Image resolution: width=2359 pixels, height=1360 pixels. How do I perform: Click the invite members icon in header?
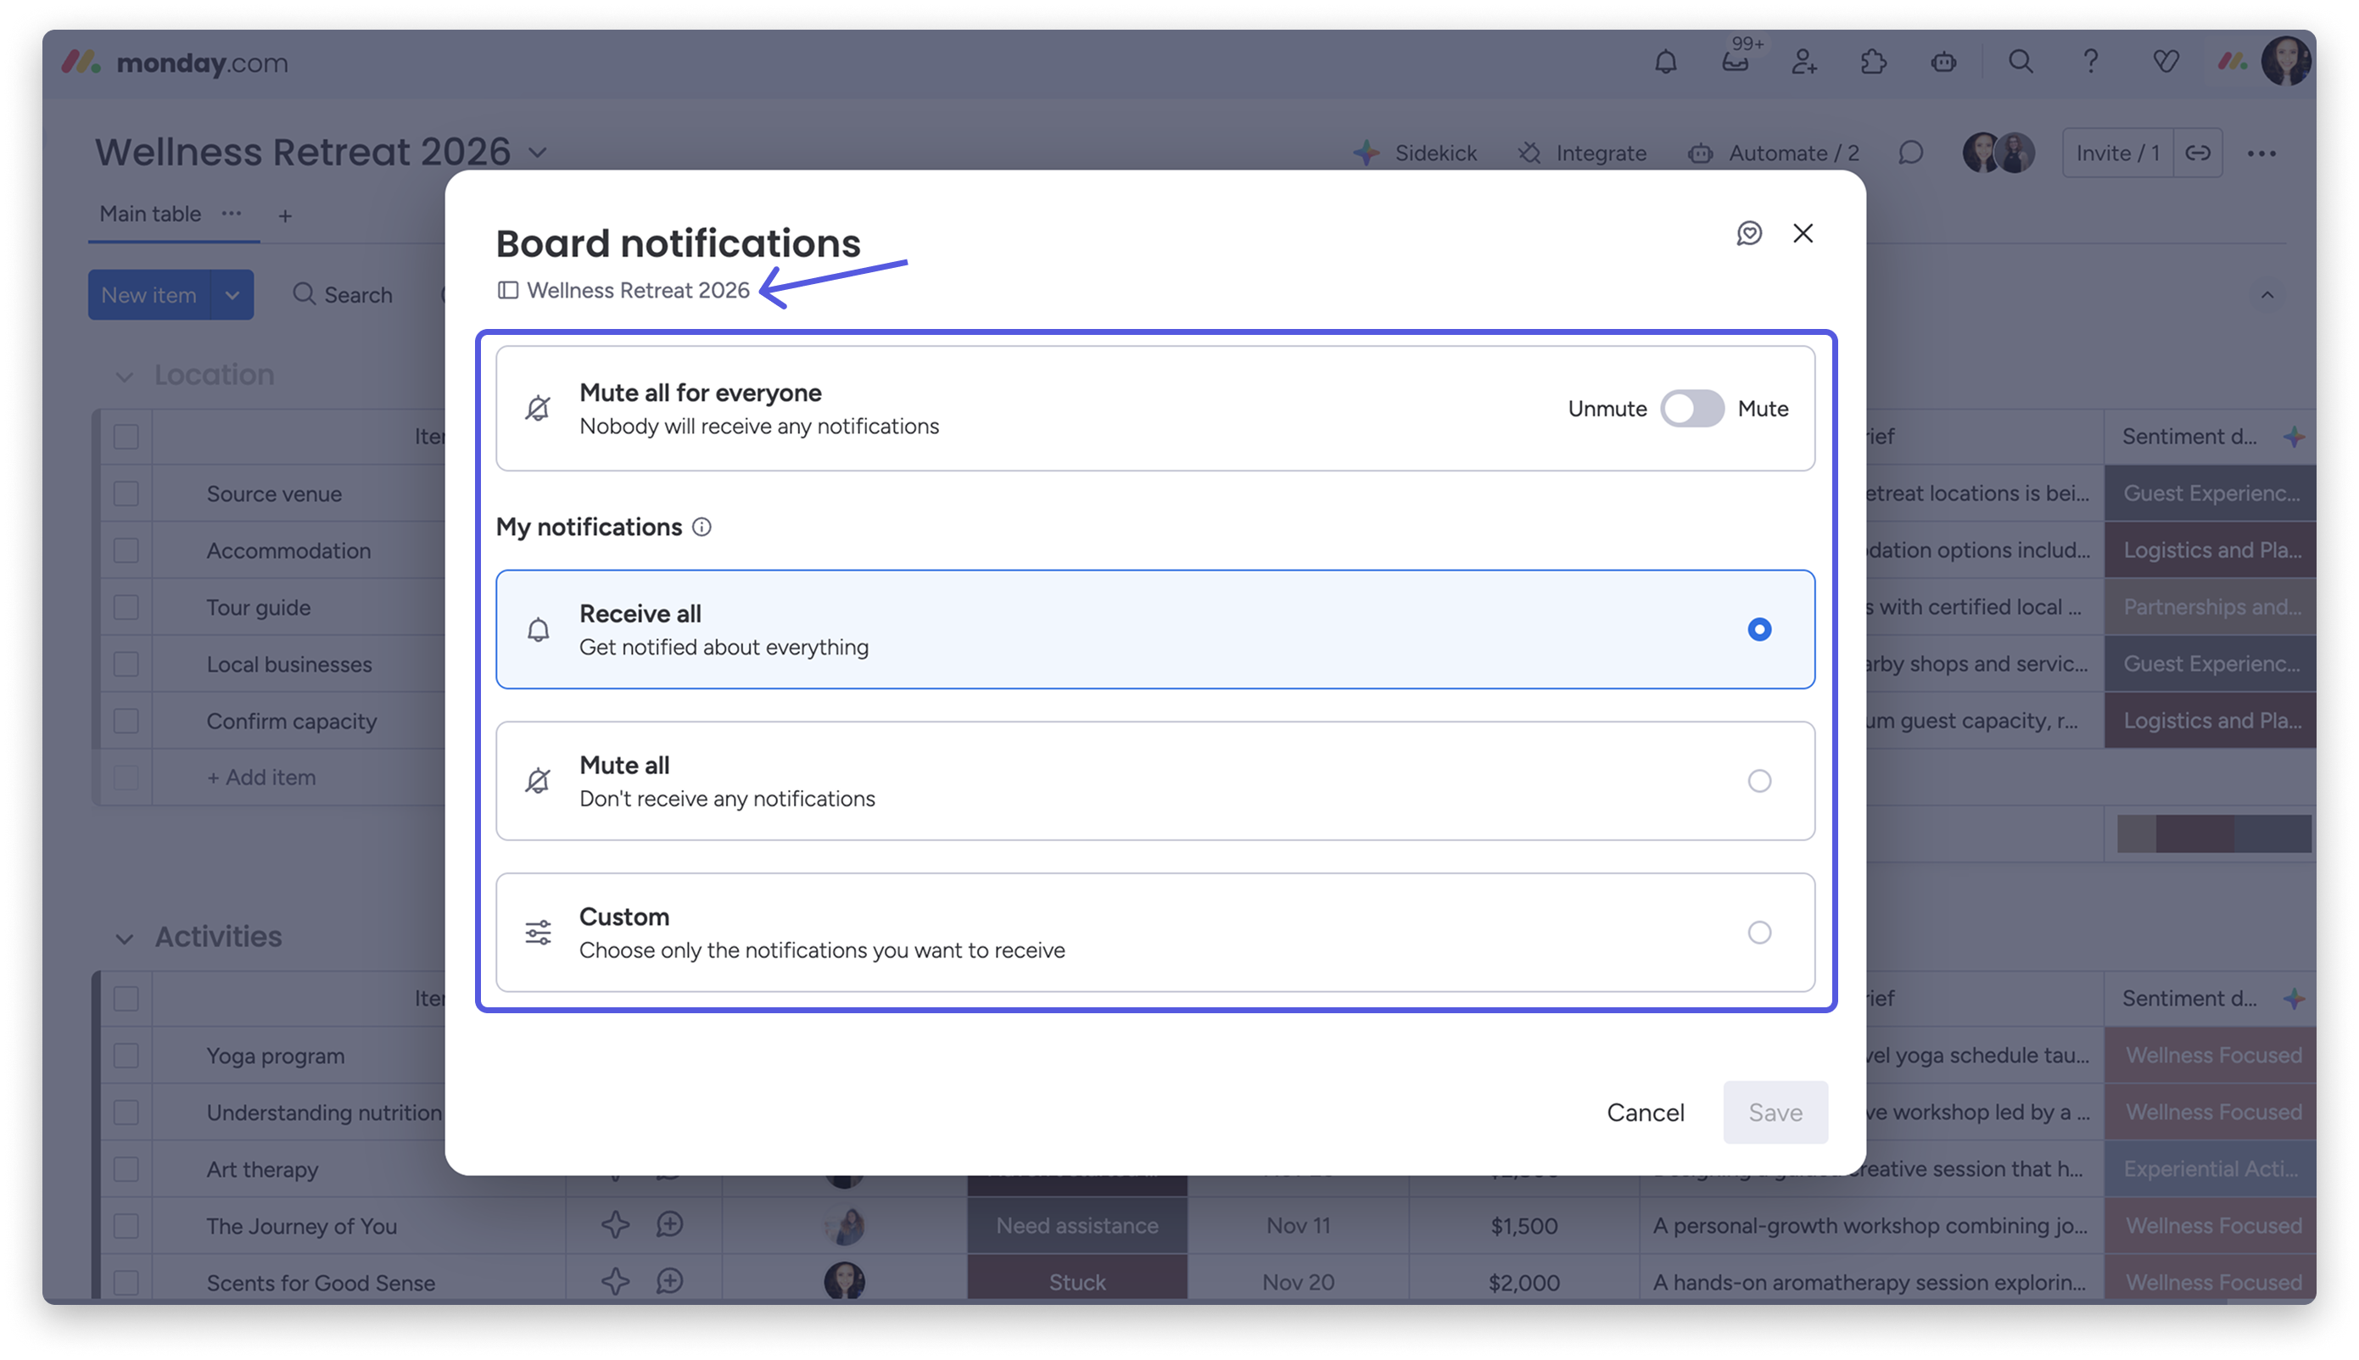coord(1804,63)
